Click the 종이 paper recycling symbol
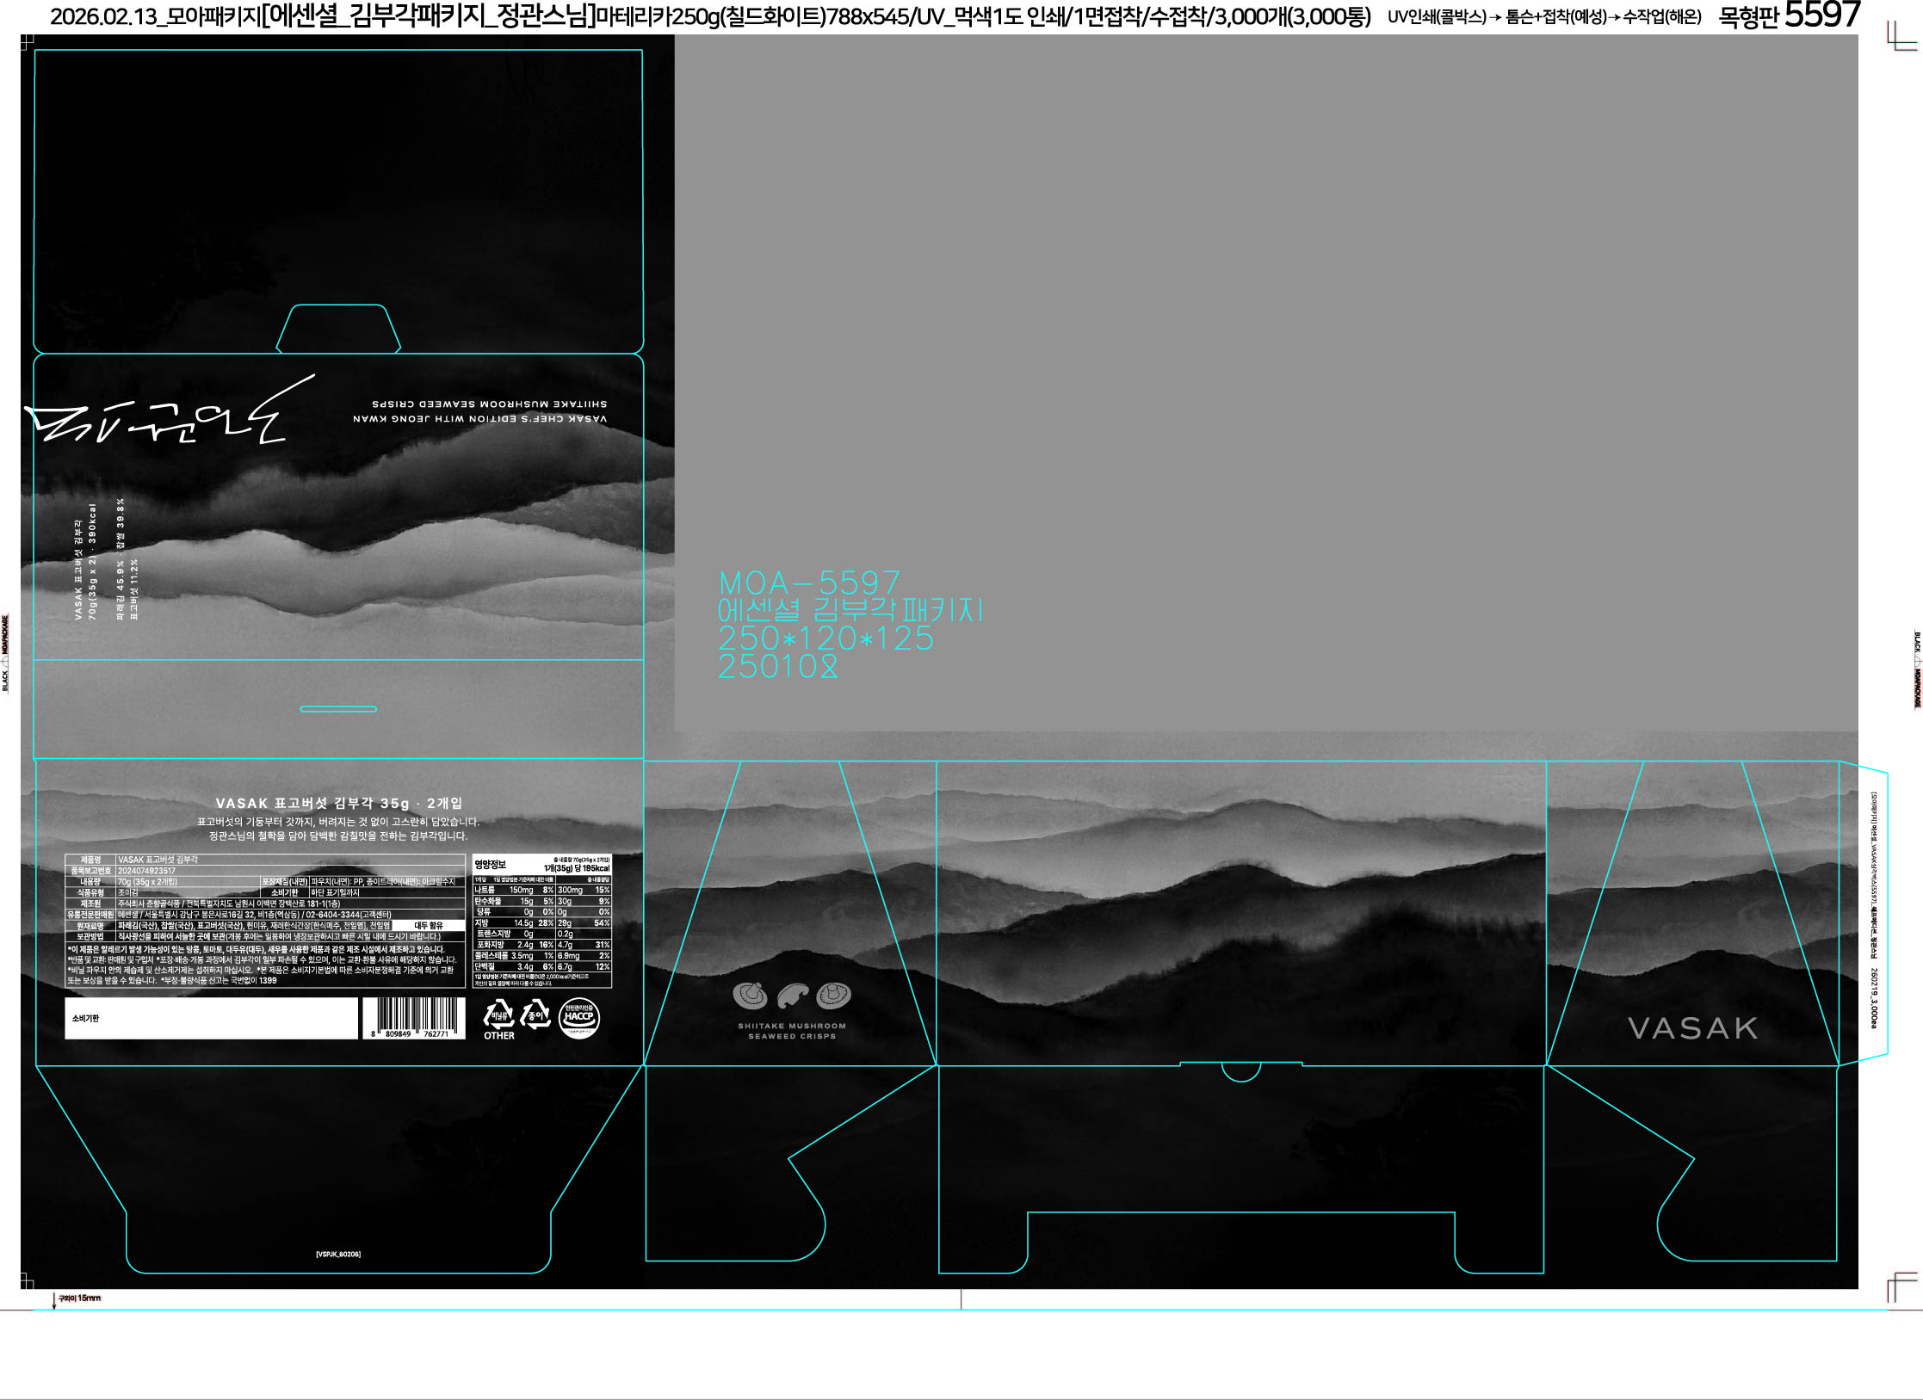 535,1015
